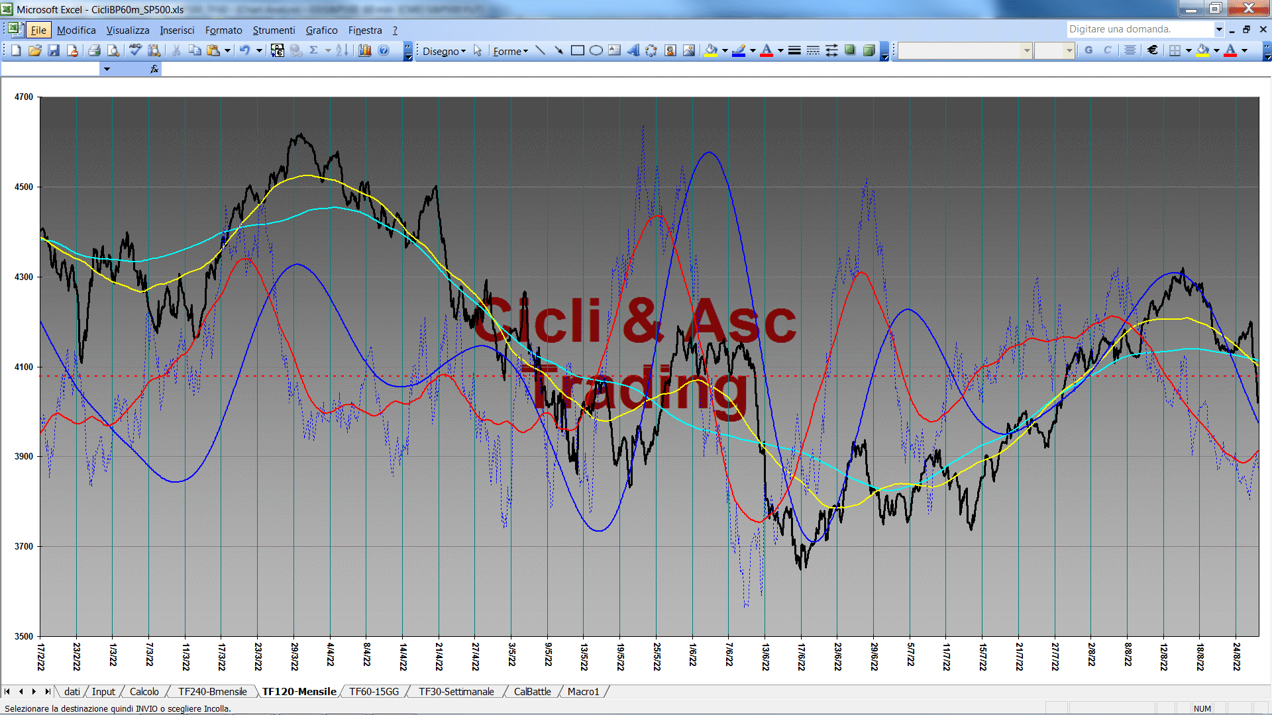
Task: Open Excel Help question mark icon
Action: point(384,50)
